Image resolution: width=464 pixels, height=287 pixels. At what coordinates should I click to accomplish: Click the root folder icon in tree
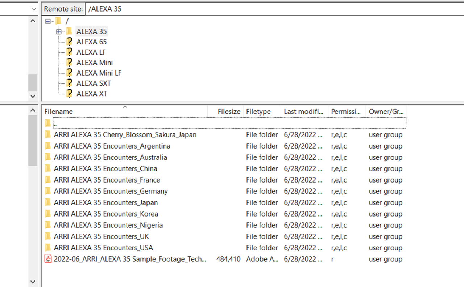point(58,21)
